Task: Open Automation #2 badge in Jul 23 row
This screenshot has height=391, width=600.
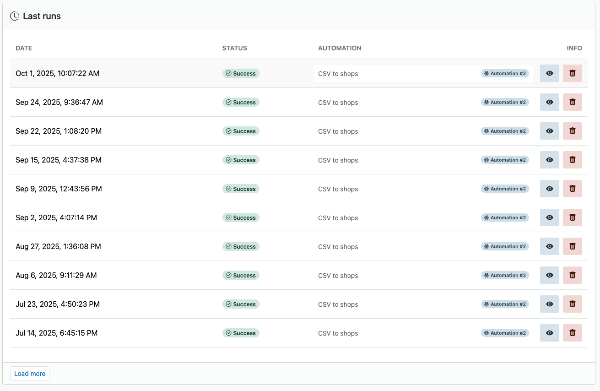Action: 505,304
